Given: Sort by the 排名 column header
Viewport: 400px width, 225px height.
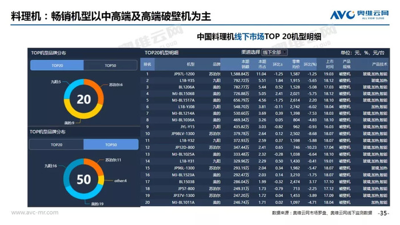Looking at the screenshot, I should tap(147, 64).
